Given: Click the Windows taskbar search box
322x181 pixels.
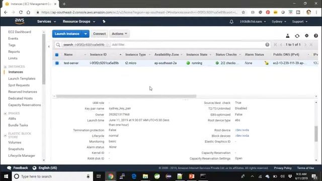Looking at the screenshot, I should pyautogui.click(x=52, y=176).
